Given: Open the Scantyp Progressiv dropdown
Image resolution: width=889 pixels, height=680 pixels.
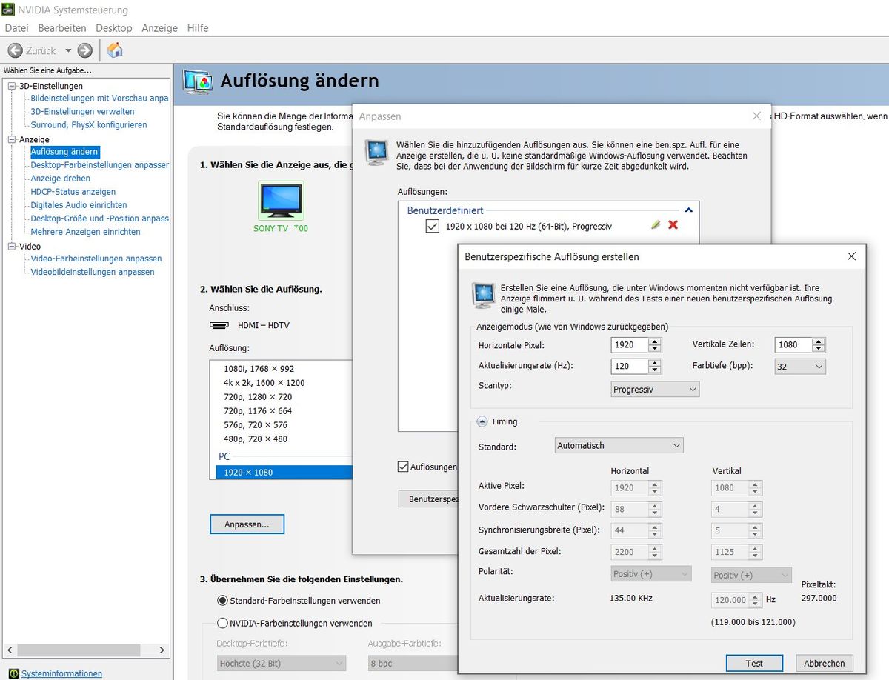Looking at the screenshot, I should click(655, 389).
